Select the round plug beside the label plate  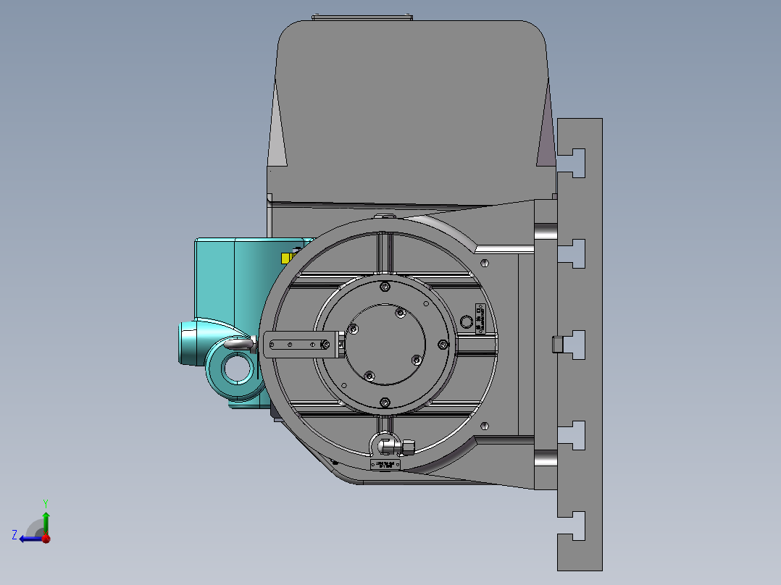467,321
